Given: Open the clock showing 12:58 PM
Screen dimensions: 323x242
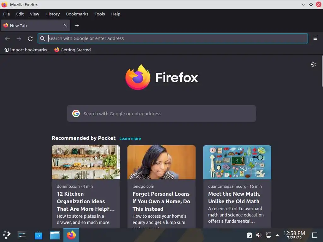Looking at the screenshot, I should pos(294,235).
